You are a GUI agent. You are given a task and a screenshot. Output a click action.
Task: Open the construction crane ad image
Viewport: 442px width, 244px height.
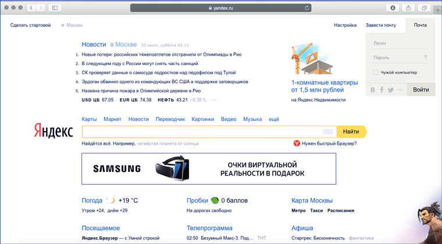tap(312, 59)
